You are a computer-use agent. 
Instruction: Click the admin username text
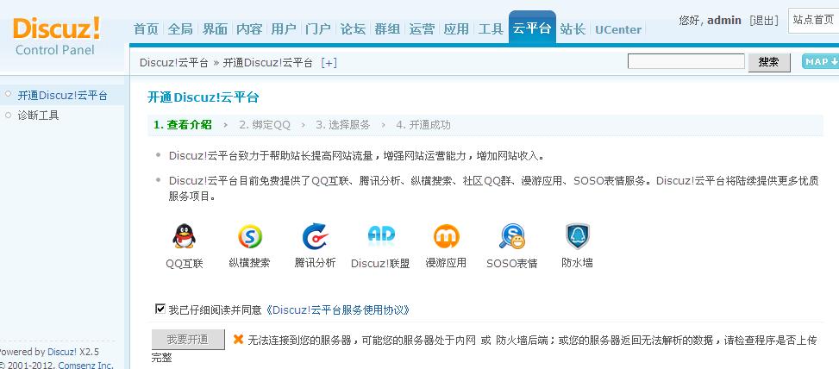724,21
